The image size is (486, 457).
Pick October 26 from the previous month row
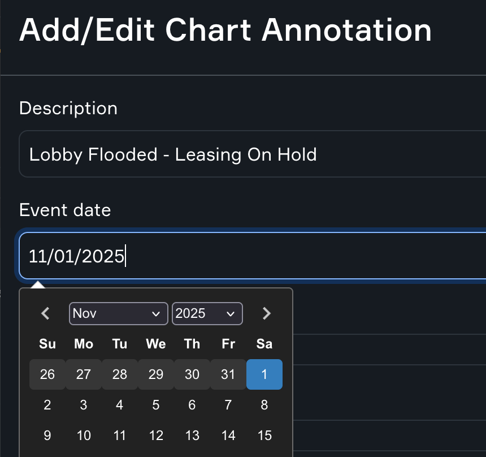point(47,374)
